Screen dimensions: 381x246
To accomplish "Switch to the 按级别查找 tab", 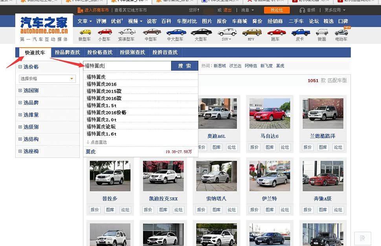I will point(132,52).
